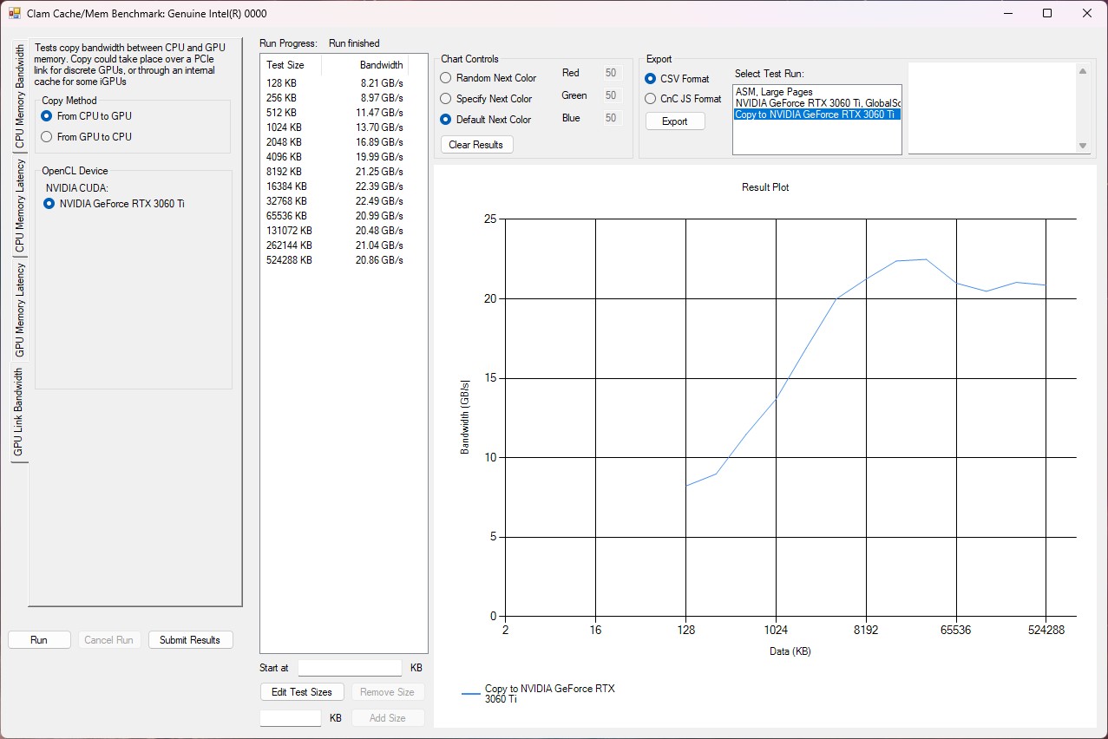Select NVIDIA GeForce RTX 3060 Ti device
This screenshot has height=739, width=1108.
click(114, 204)
